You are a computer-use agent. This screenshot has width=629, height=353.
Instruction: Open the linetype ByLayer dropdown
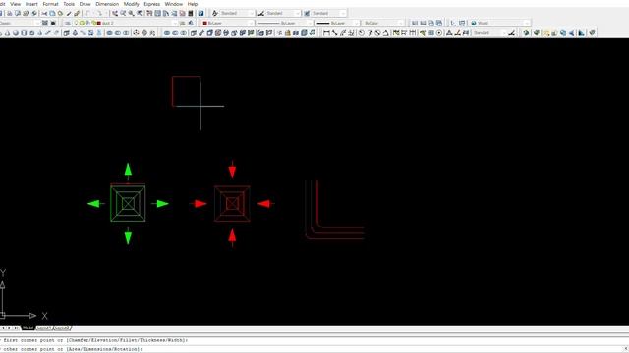point(284,24)
